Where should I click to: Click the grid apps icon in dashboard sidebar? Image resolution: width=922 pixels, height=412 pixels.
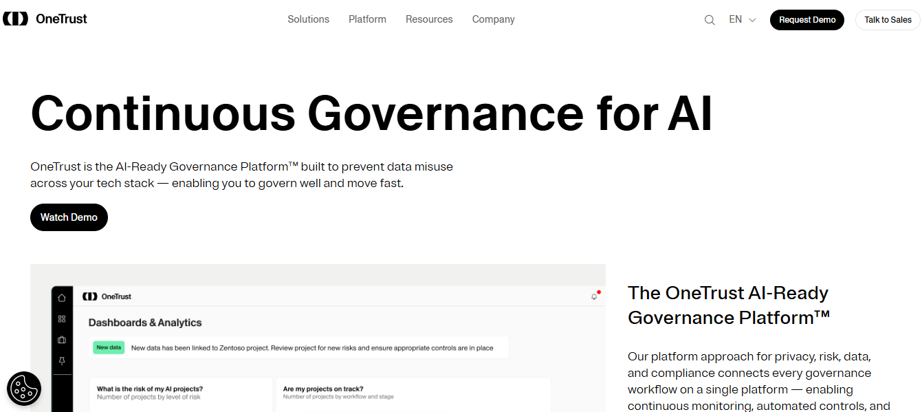(62, 318)
